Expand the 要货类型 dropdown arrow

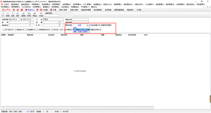pyautogui.click(x=87, y=25)
